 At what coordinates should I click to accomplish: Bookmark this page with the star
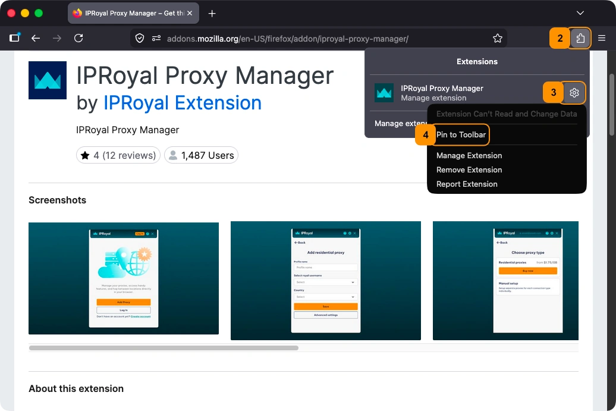497,38
